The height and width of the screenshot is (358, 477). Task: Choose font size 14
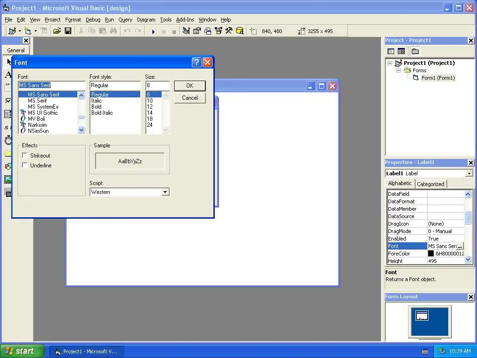(150, 113)
